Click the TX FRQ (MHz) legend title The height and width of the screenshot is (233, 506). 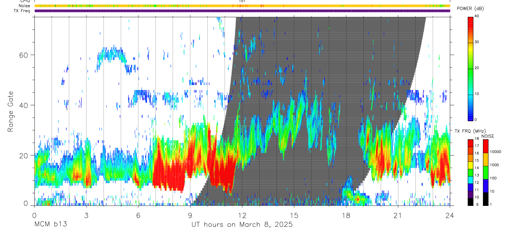click(x=470, y=131)
